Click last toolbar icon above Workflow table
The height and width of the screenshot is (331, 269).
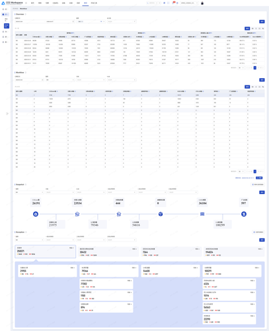tap(263, 87)
